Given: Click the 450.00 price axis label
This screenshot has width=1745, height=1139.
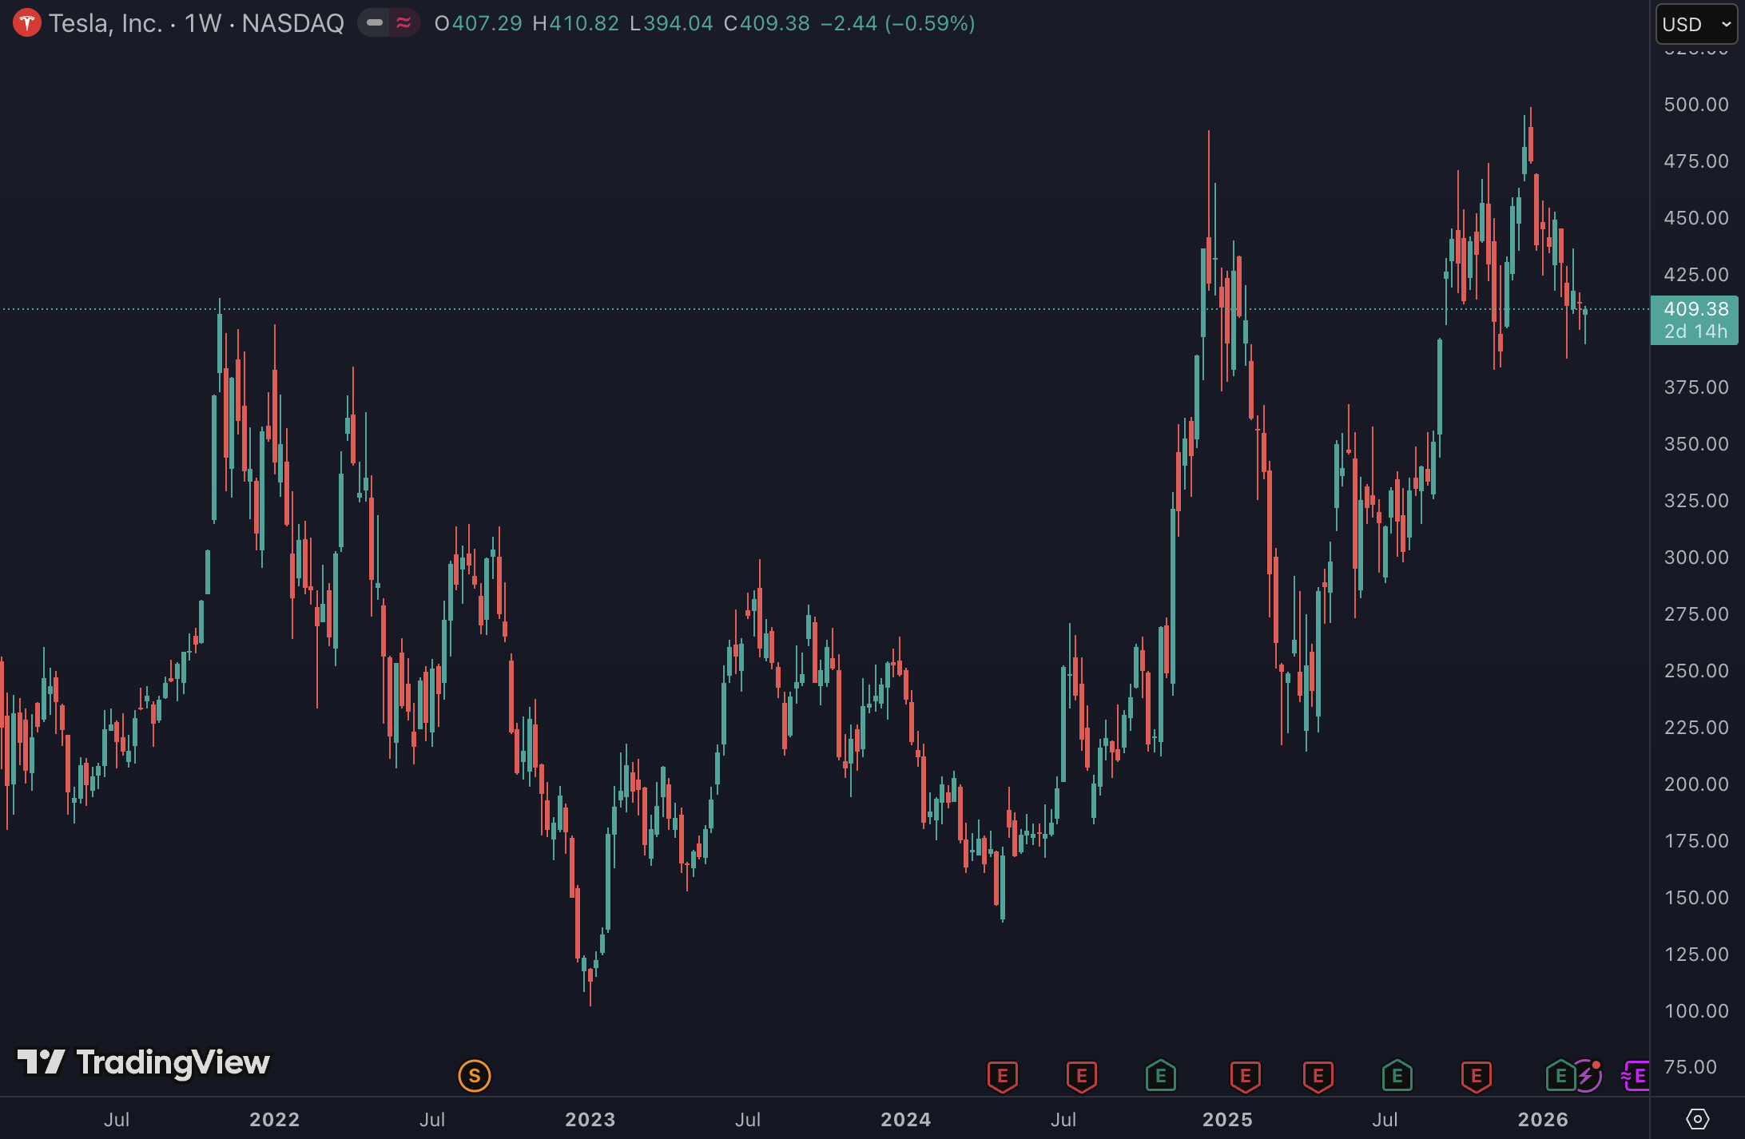Looking at the screenshot, I should pyautogui.click(x=1696, y=218).
